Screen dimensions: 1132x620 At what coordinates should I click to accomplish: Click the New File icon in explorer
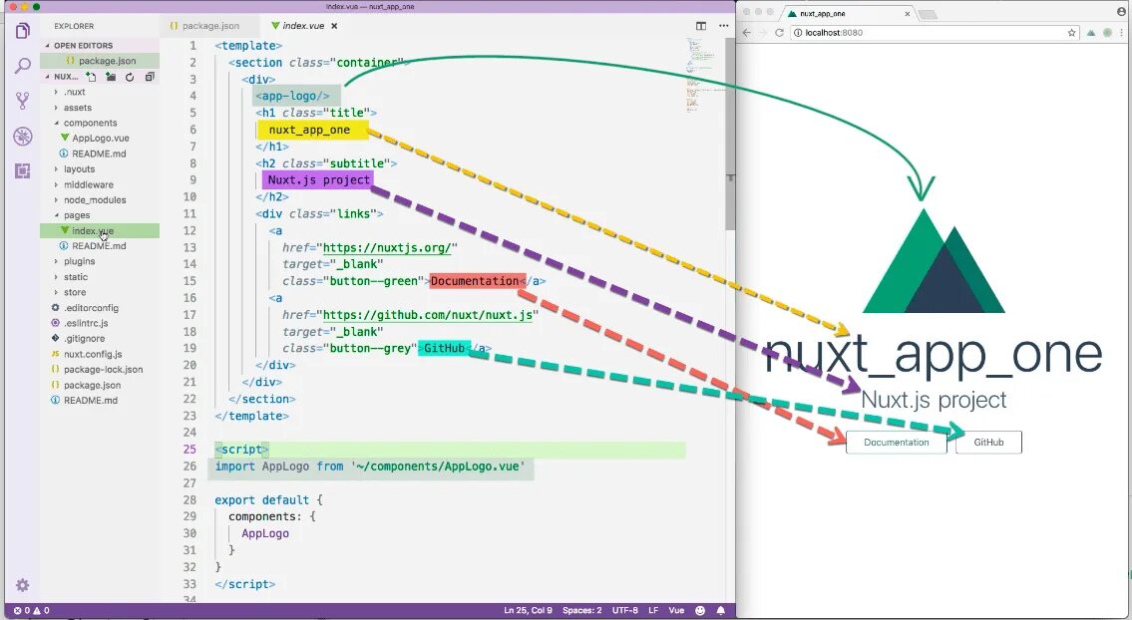point(91,77)
